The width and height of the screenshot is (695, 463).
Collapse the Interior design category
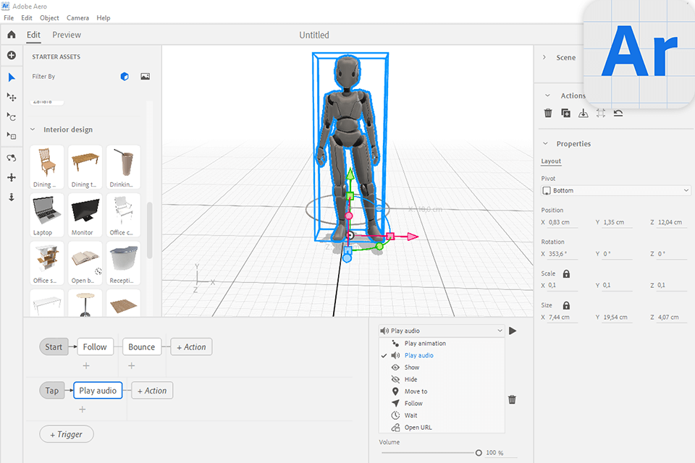click(33, 129)
